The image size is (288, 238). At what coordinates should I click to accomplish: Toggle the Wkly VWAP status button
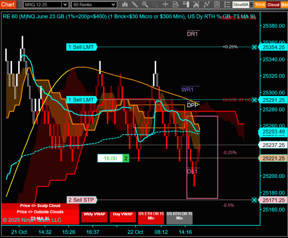tap(94, 217)
